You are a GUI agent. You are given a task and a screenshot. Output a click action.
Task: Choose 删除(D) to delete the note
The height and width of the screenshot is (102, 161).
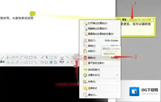click(x=100, y=58)
